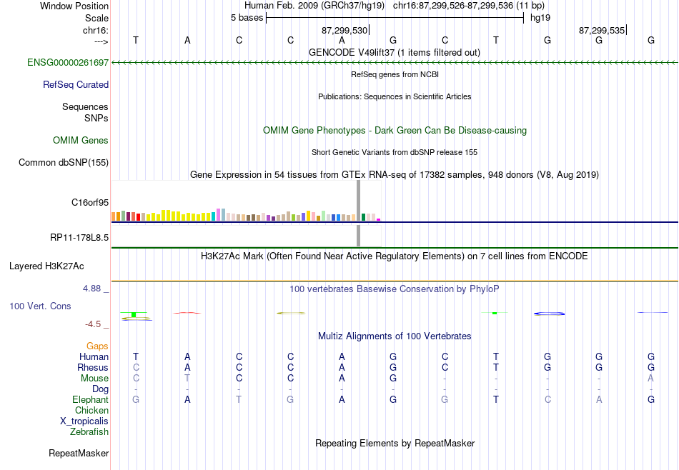Screen dimensions: 679x470
Task: Click the Repeating Elements by RepeatMasker title
Action: point(395,443)
